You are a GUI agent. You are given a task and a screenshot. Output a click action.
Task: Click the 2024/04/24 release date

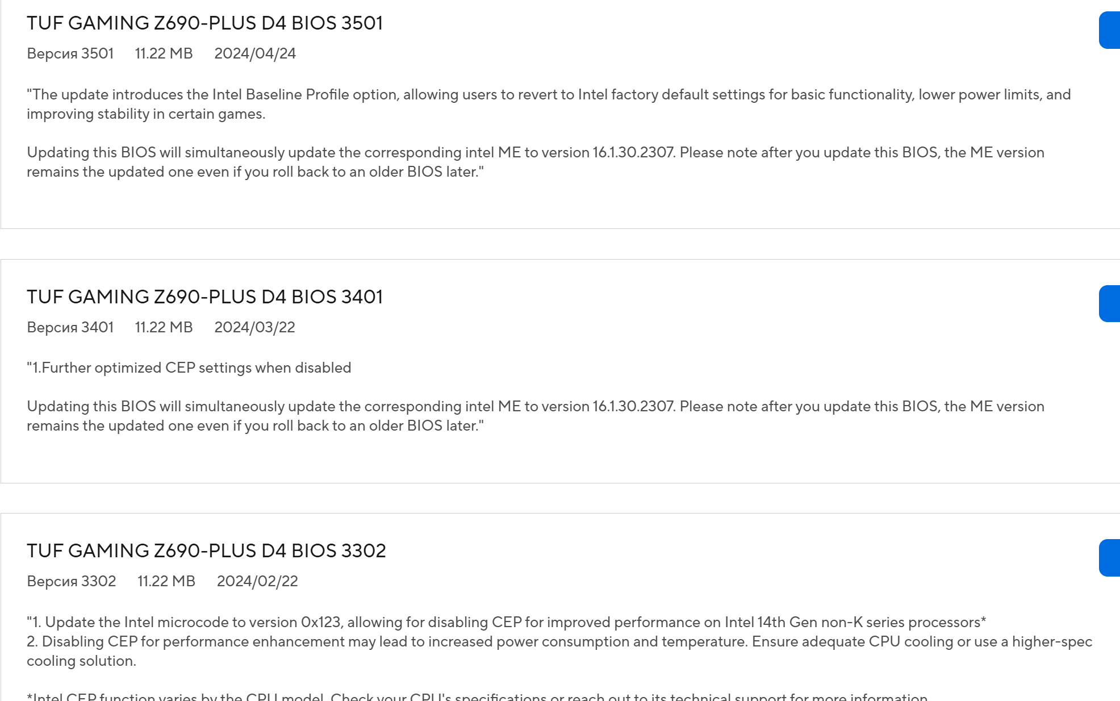255,53
